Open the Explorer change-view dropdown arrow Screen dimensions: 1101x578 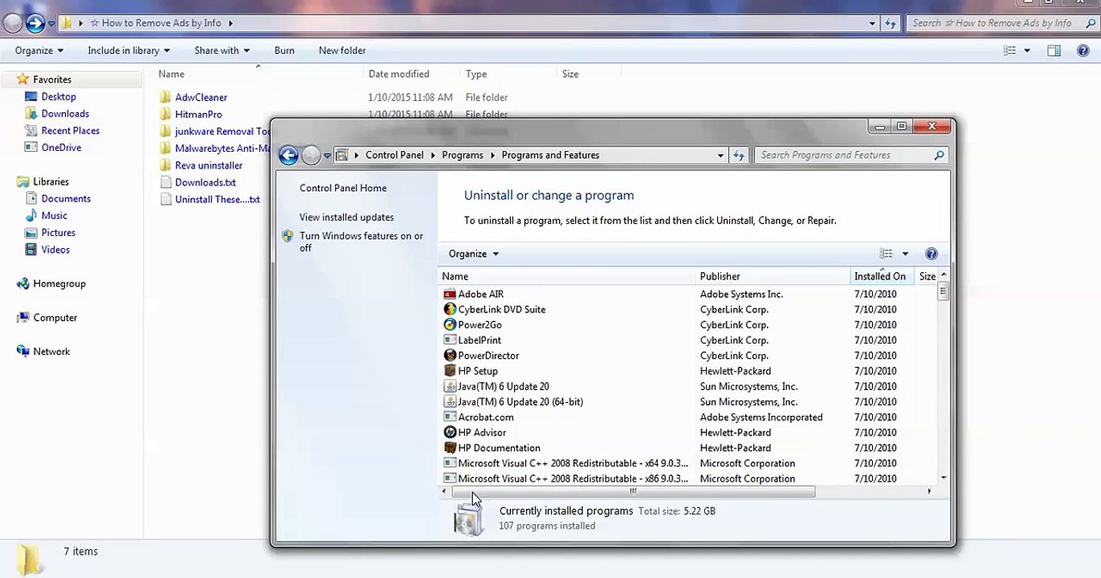(x=1027, y=51)
